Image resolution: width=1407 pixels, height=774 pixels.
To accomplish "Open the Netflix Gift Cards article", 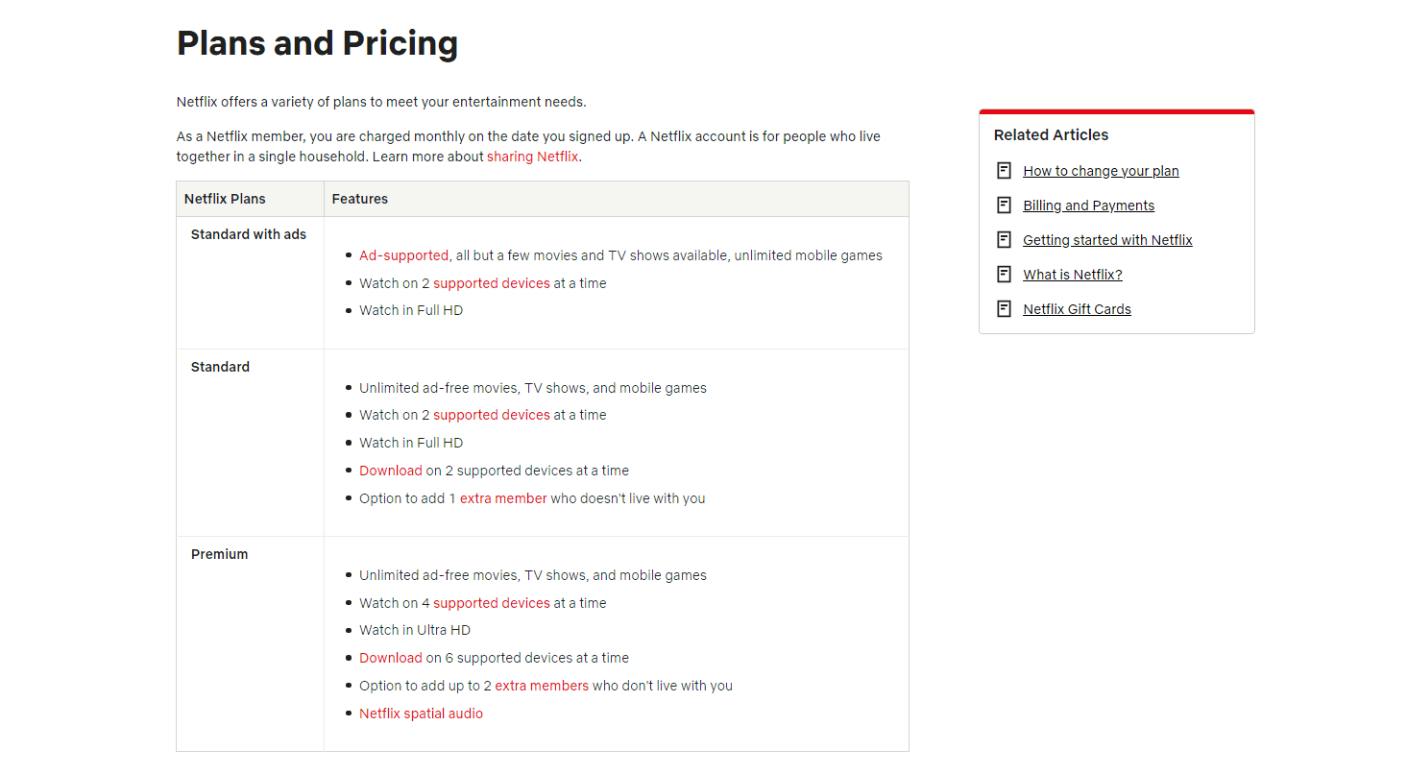I will (x=1077, y=309).
